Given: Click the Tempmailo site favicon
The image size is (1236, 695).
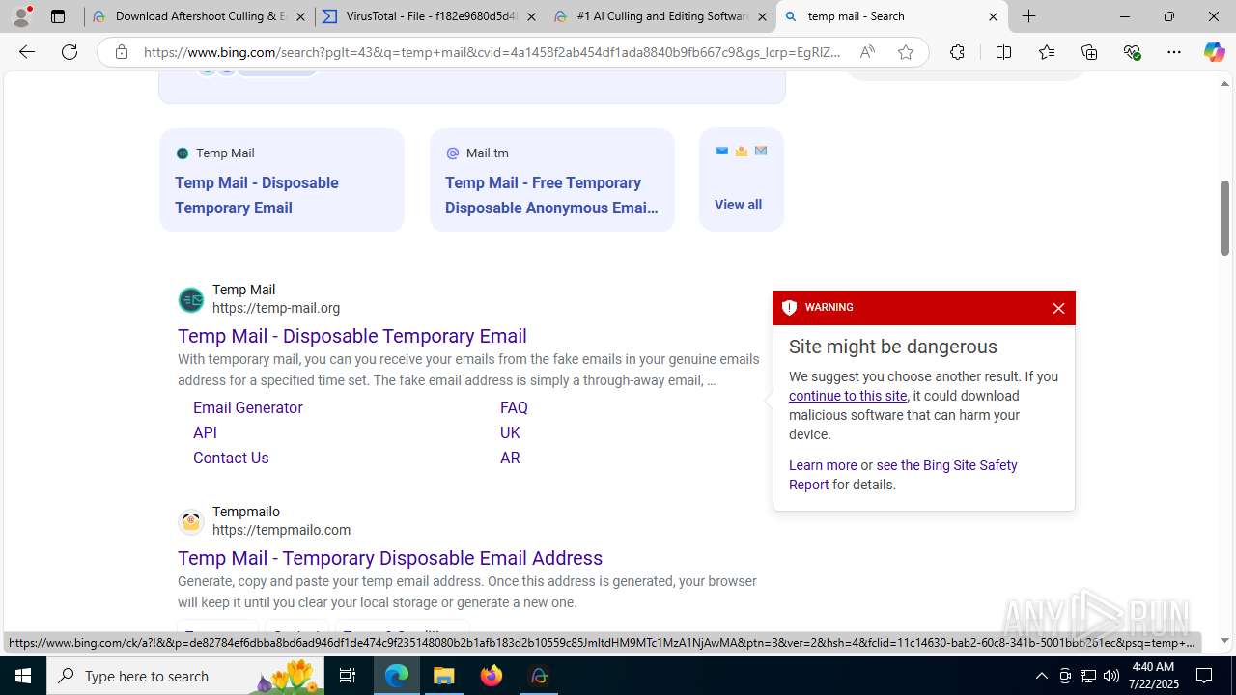Looking at the screenshot, I should pos(191,521).
